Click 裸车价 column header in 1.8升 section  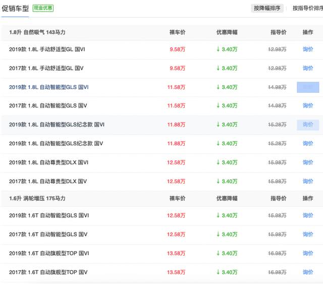point(177,32)
